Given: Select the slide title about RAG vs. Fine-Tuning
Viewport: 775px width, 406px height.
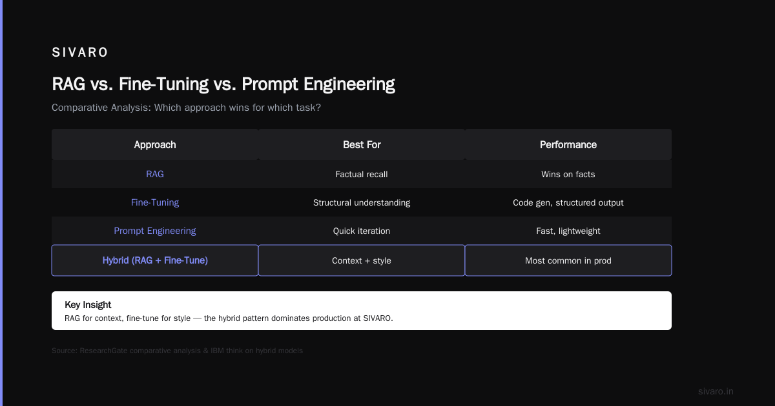Looking at the screenshot, I should [223, 84].
